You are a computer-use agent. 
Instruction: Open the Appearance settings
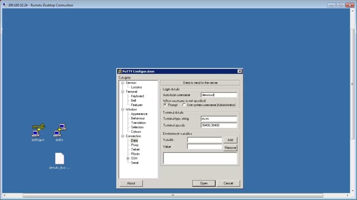(139, 114)
